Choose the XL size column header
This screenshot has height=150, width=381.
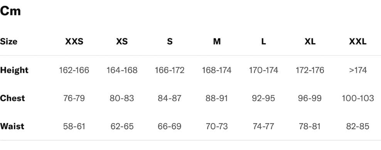coord(310,42)
